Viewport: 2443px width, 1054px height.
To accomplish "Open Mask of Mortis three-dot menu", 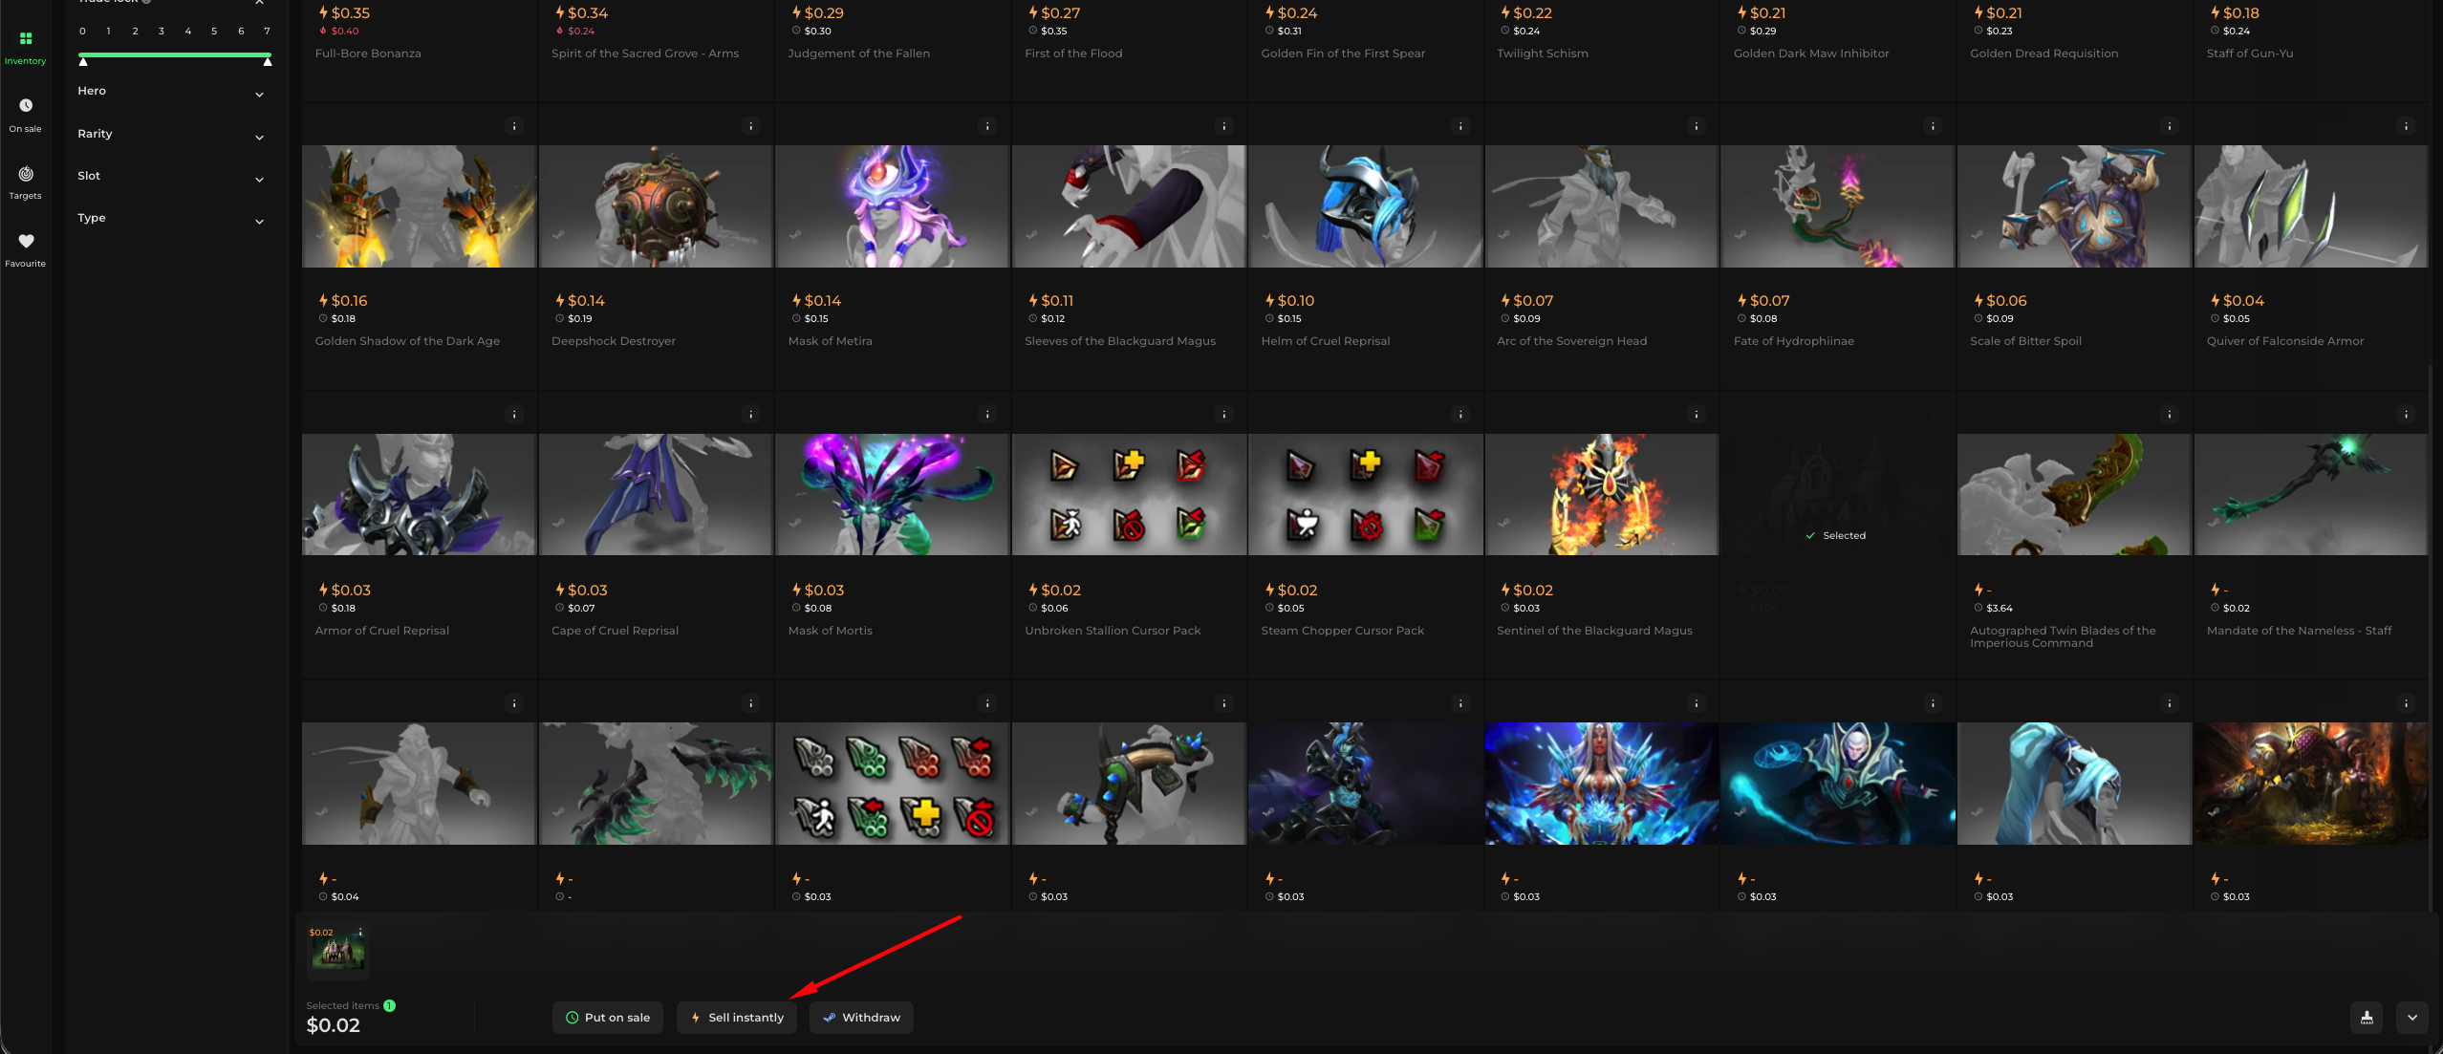I will point(987,415).
